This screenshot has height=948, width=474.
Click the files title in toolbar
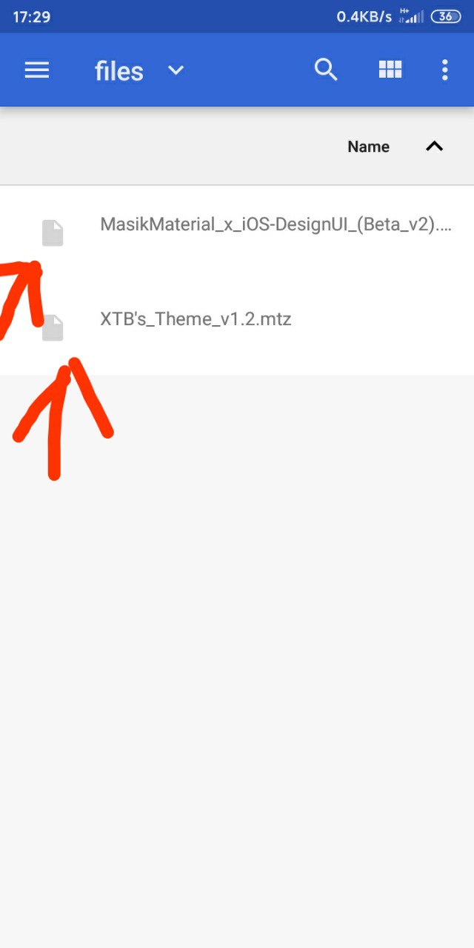coord(119,71)
